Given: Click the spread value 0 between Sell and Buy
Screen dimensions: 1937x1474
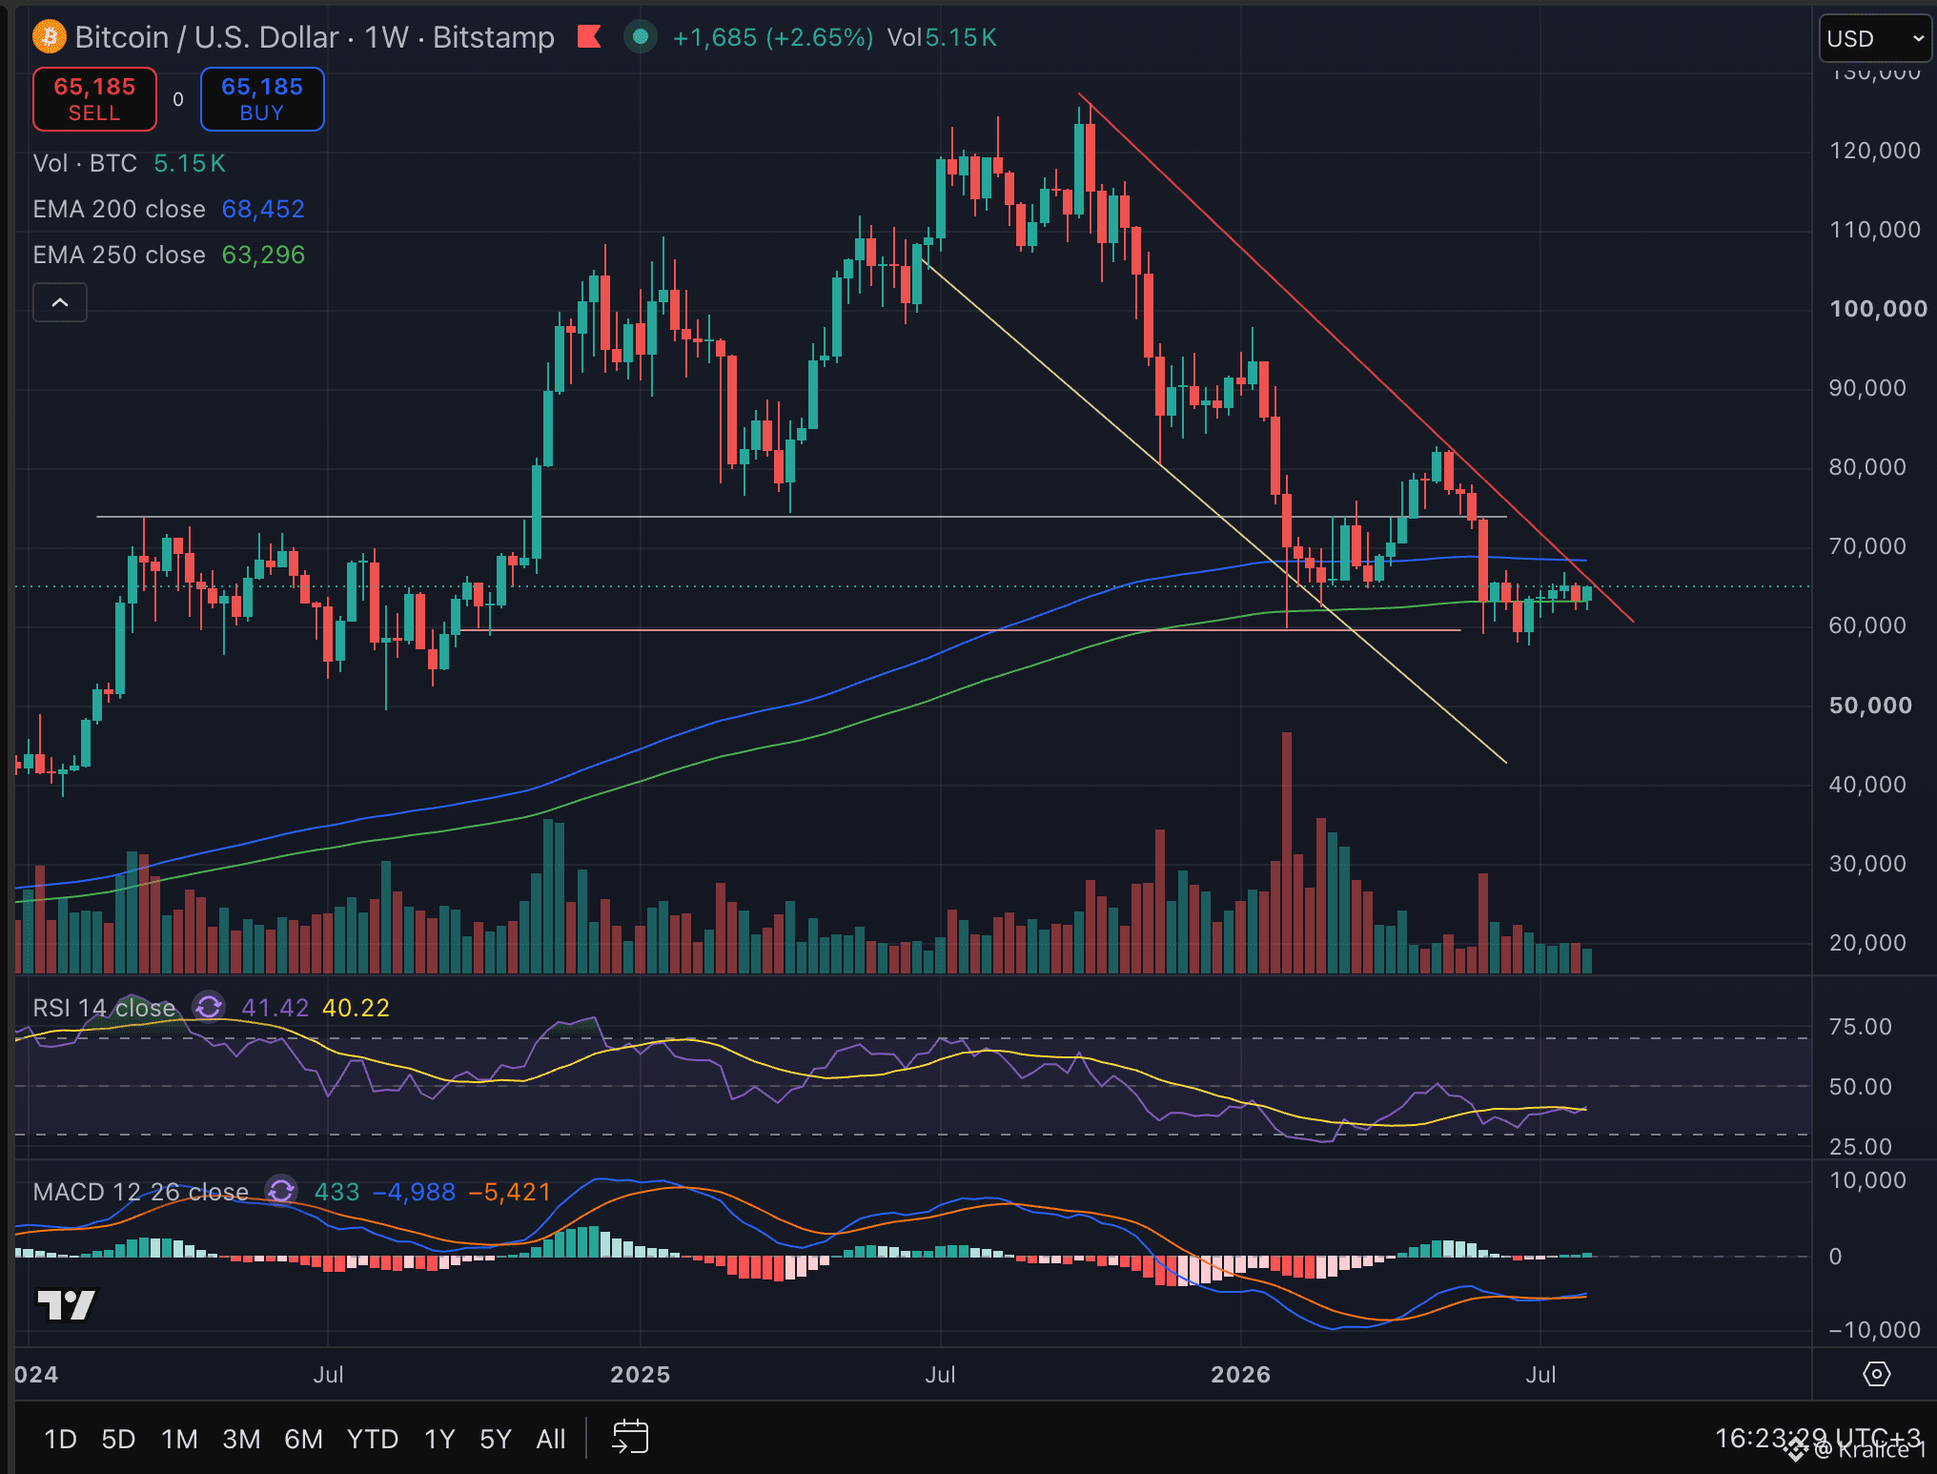Looking at the screenshot, I should 178,99.
